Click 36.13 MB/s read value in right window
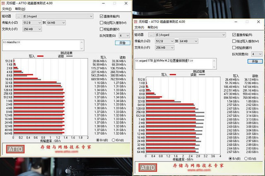The height and width of the screenshot is (176, 265). click(251, 80)
